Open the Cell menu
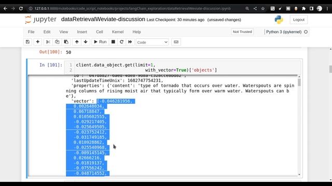The width and height of the screenshot is (332, 186). click(x=99, y=32)
